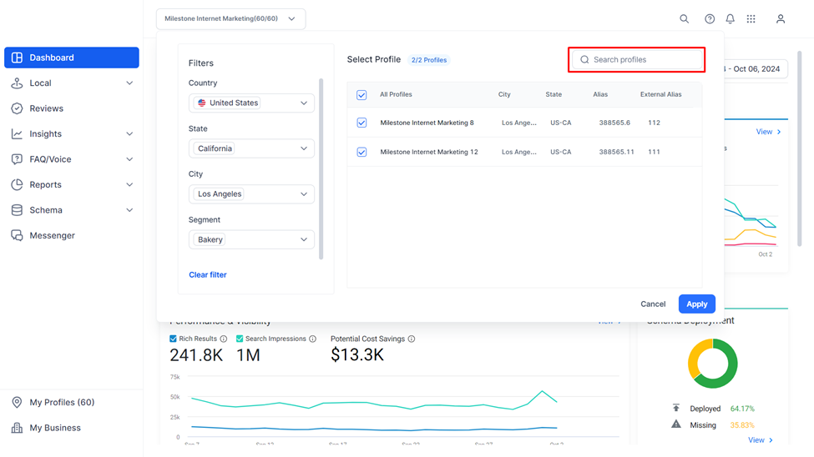Click info icon beside Rich Results
814x457 pixels.
point(223,339)
